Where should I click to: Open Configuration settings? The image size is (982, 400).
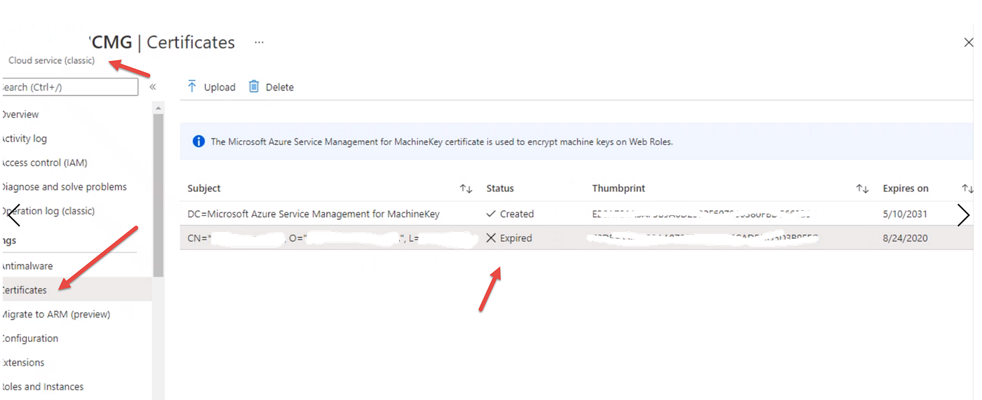[29, 338]
